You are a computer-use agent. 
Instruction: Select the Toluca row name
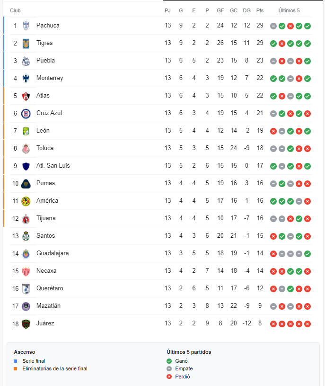45,148
